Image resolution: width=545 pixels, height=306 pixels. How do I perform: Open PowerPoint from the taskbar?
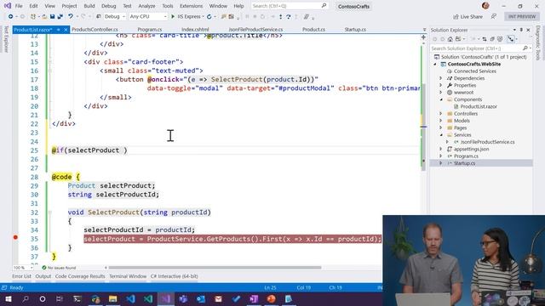coord(271,298)
